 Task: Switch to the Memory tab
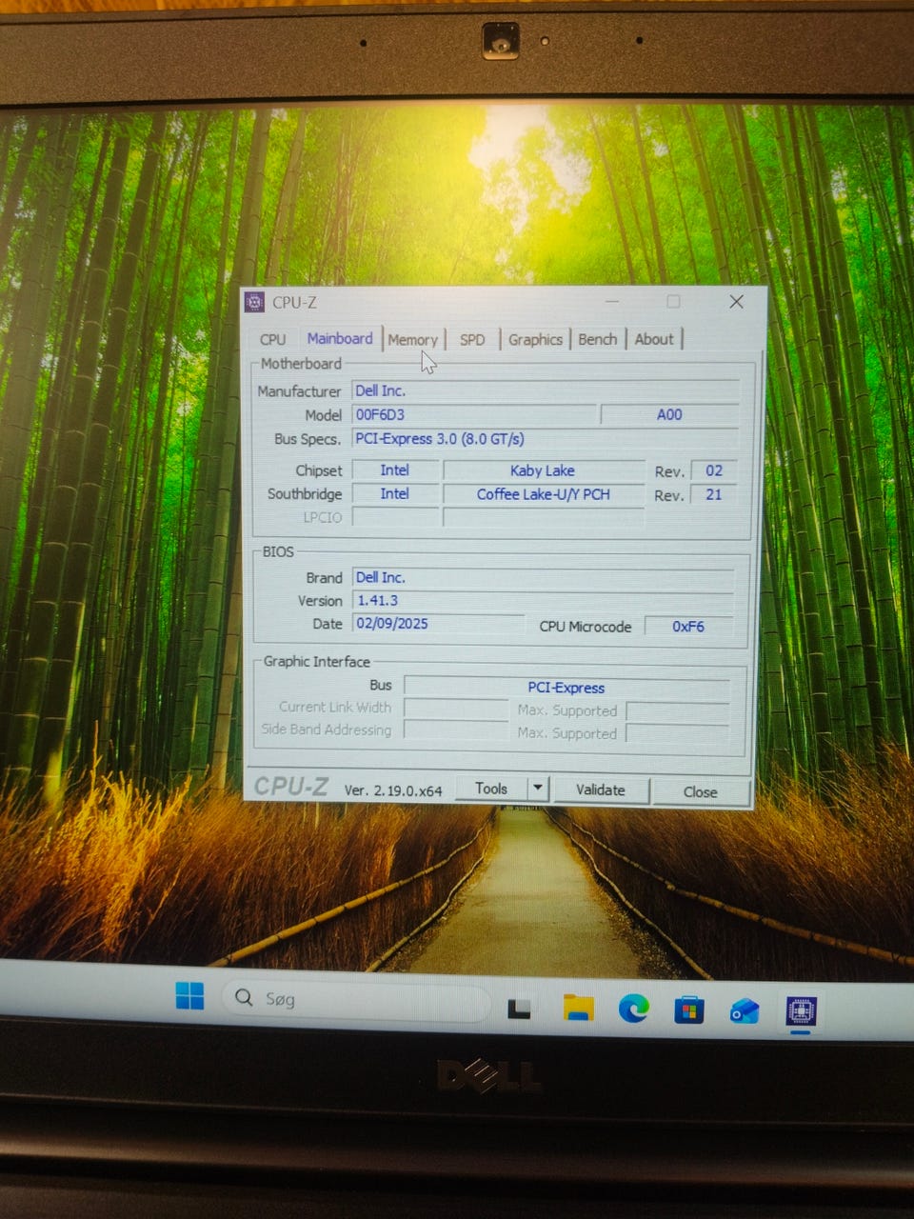coord(412,339)
